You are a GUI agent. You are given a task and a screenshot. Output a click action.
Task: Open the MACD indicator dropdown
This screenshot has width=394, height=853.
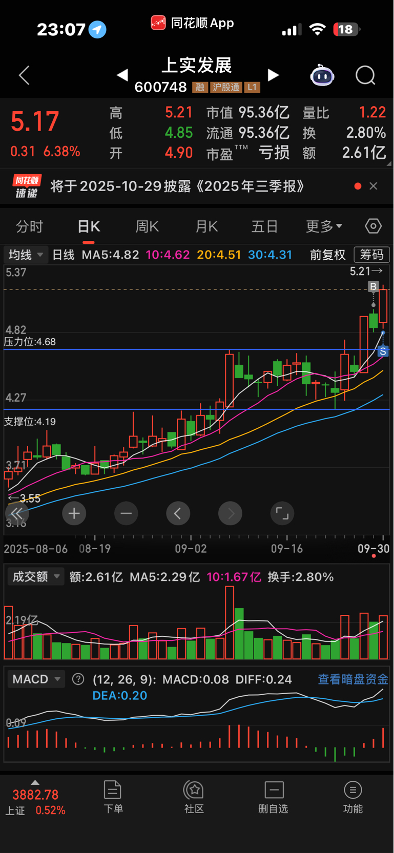click(x=36, y=679)
